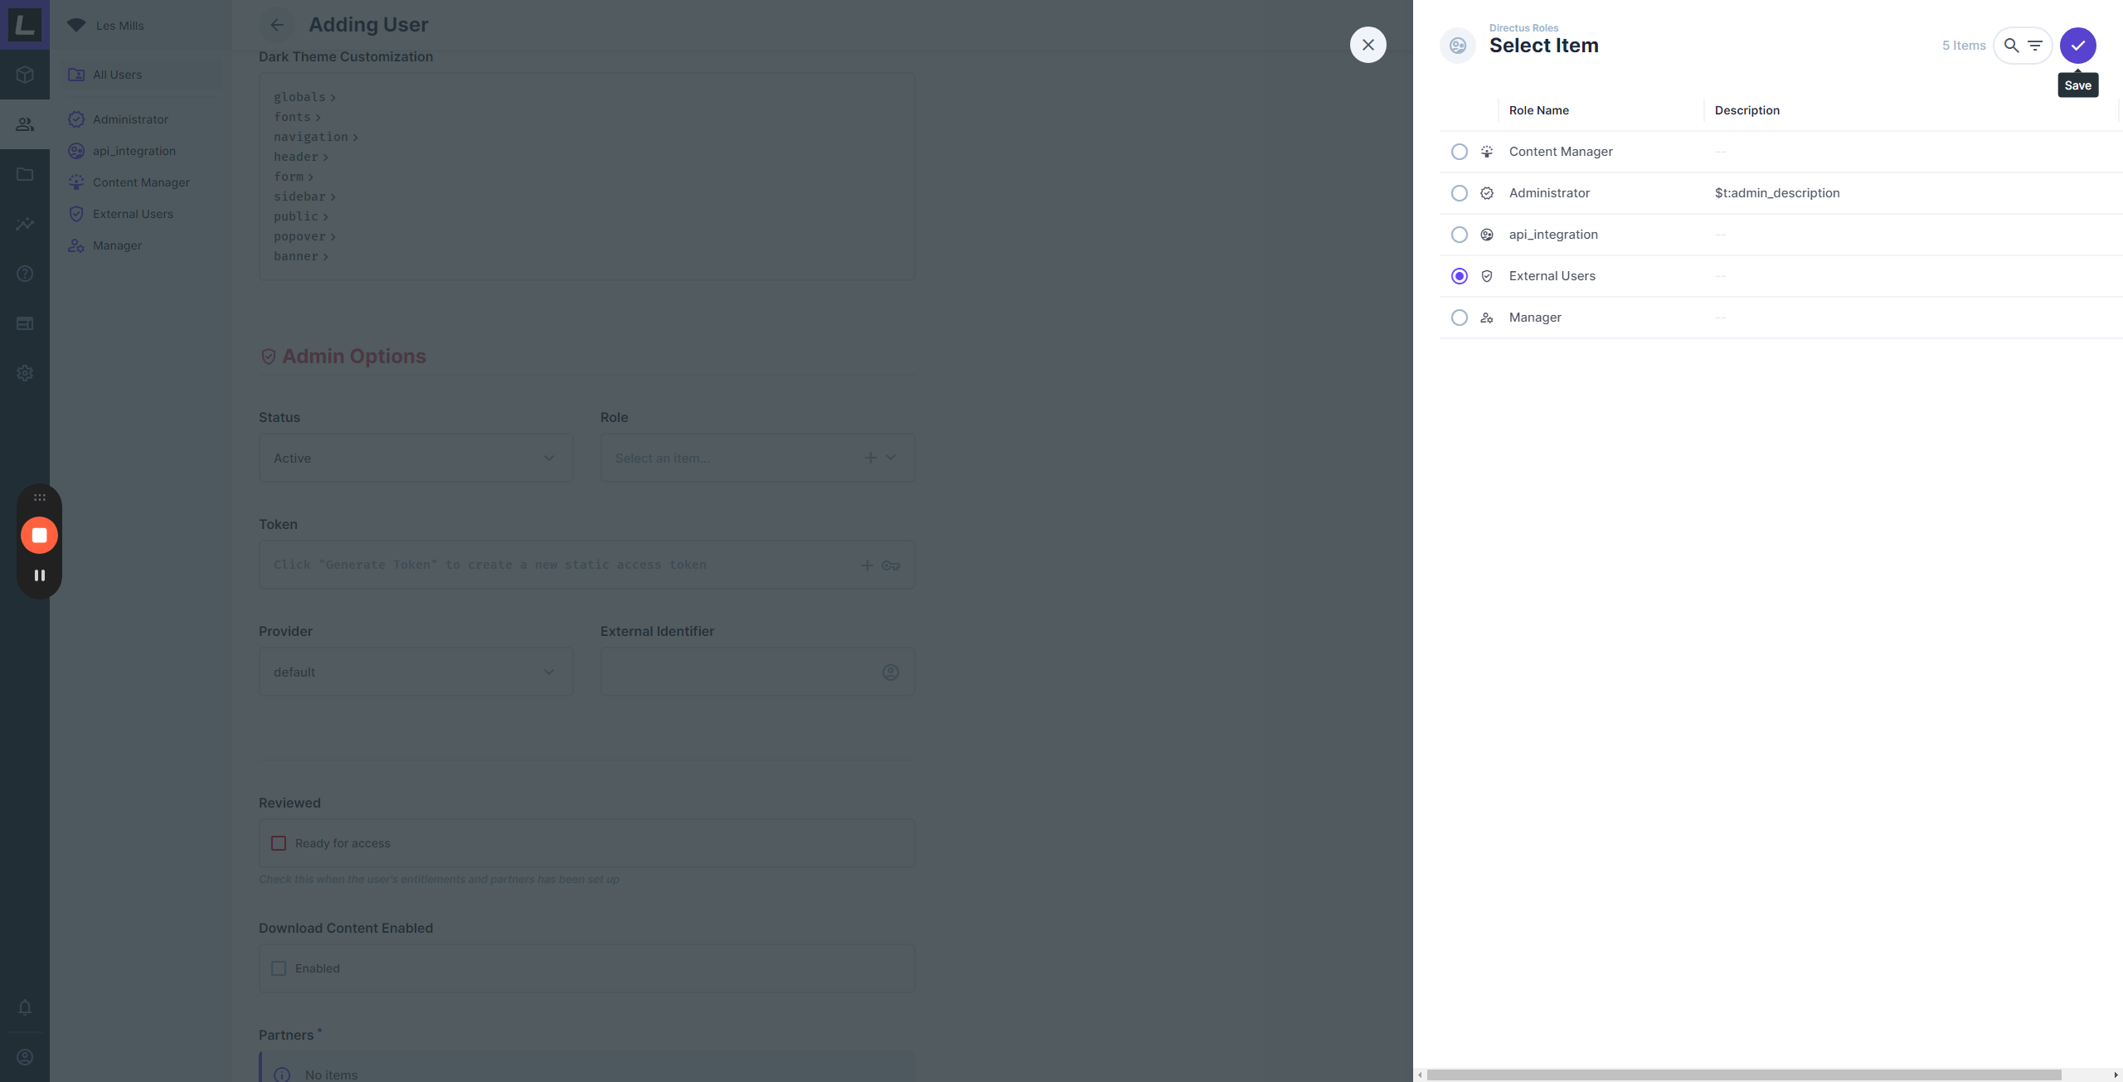Check the Ready for access checkbox
The height and width of the screenshot is (1082, 2123).
(x=279, y=843)
